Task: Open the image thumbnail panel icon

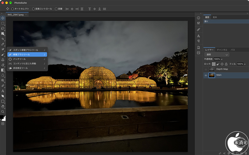Action: [198, 53]
